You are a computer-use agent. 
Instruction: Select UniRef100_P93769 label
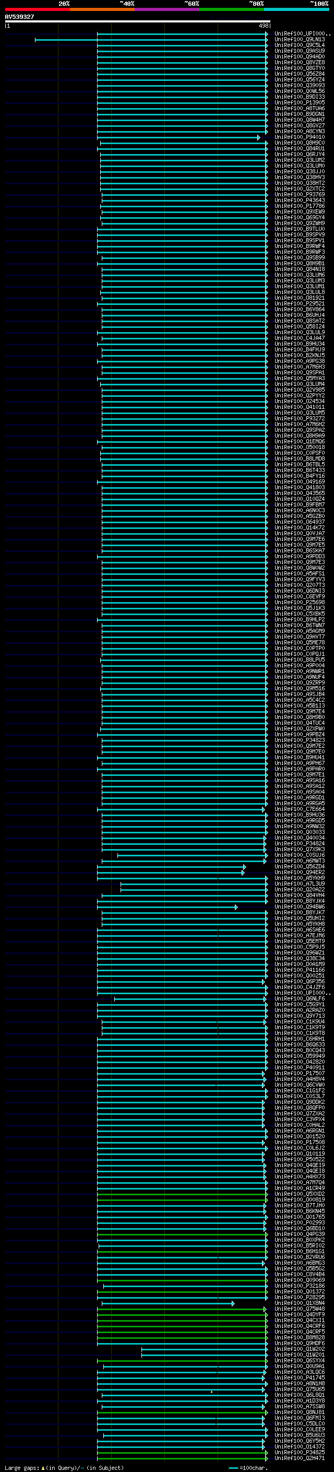point(300,195)
